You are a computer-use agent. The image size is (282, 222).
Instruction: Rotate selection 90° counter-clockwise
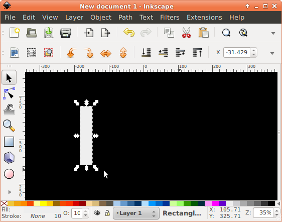pos(72,53)
